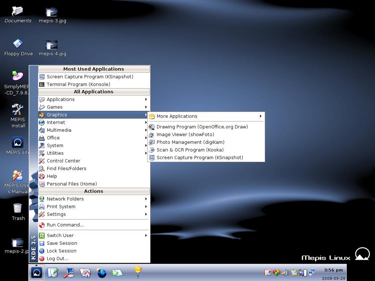
Task: Open the volume speaker tray icon
Action: 285,272
